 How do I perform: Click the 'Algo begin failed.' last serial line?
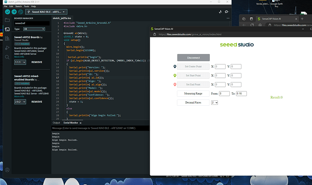point(65,150)
